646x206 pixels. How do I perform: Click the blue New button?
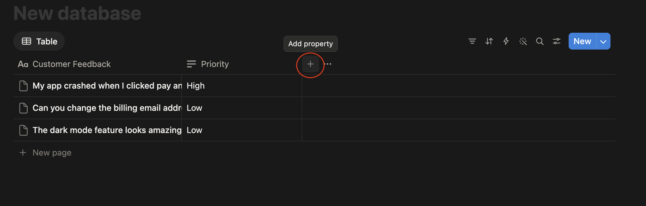point(582,41)
